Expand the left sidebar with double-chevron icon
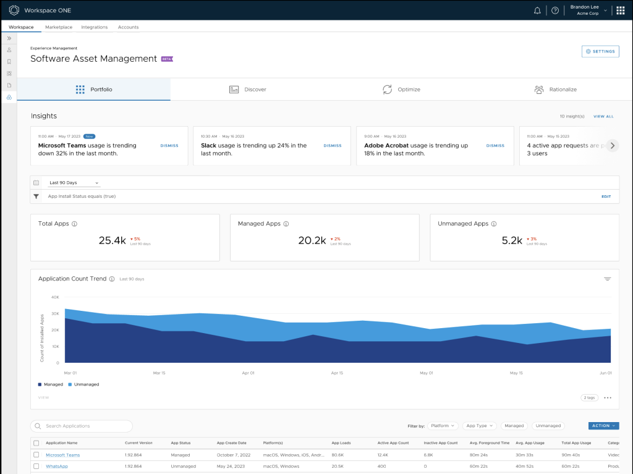 tap(9, 38)
